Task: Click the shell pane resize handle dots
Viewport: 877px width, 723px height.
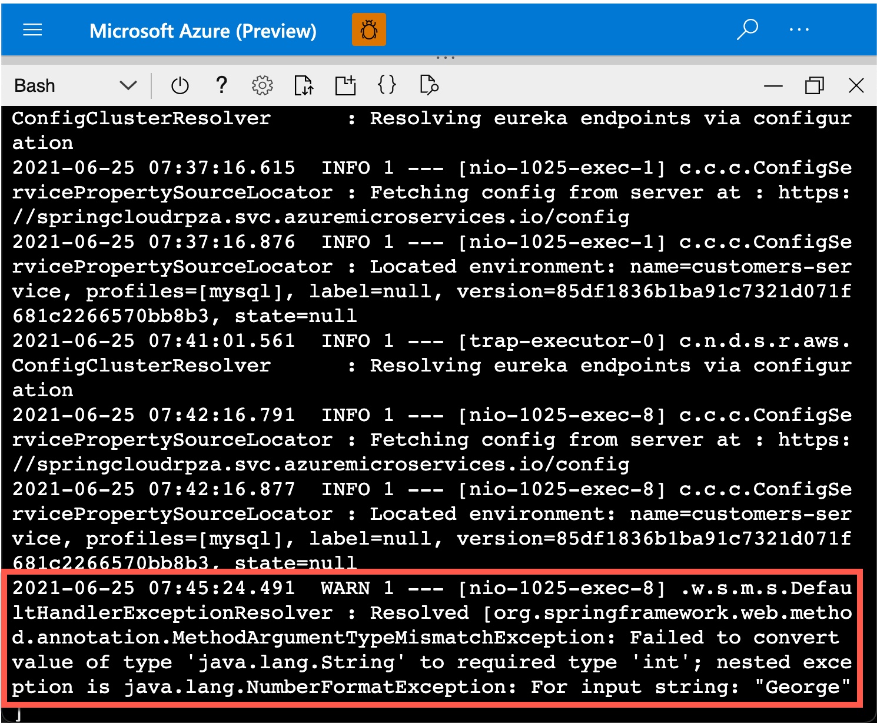Action: pos(445,58)
